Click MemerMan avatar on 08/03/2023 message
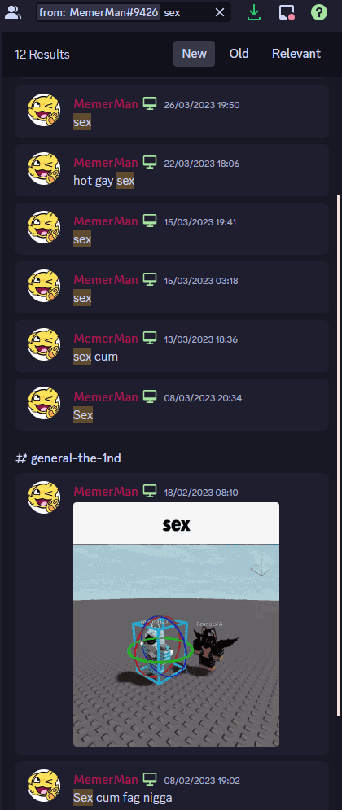342x810 pixels. click(x=44, y=403)
